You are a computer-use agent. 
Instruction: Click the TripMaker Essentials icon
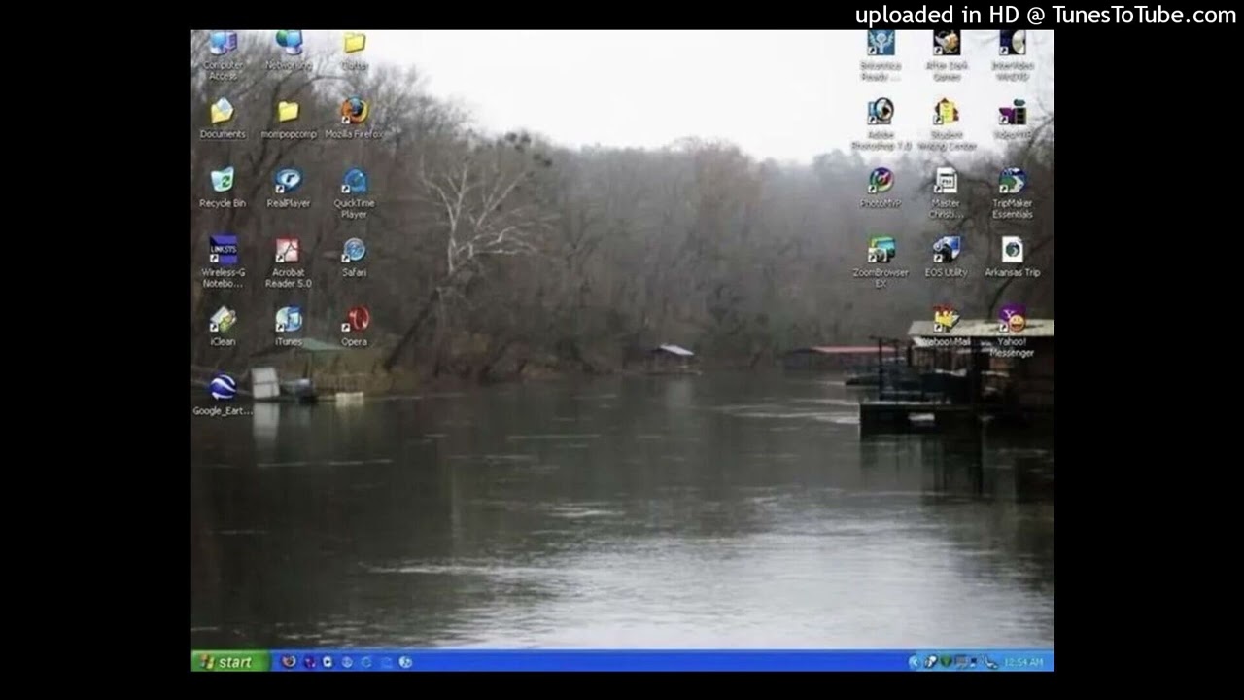pos(1012,193)
